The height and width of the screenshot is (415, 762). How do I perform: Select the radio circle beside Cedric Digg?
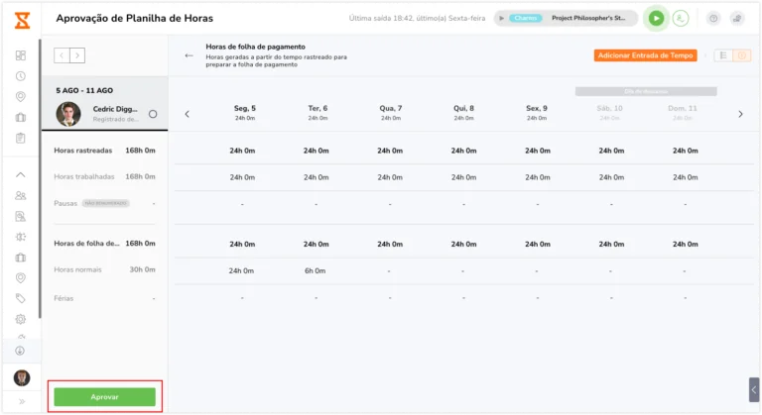click(153, 114)
